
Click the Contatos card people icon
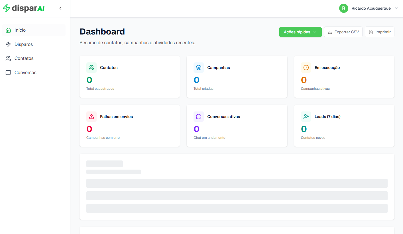(x=91, y=68)
